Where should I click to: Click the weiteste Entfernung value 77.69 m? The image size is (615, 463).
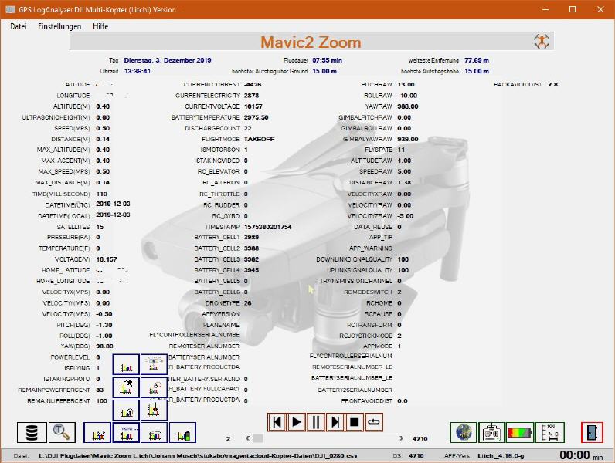pos(477,60)
